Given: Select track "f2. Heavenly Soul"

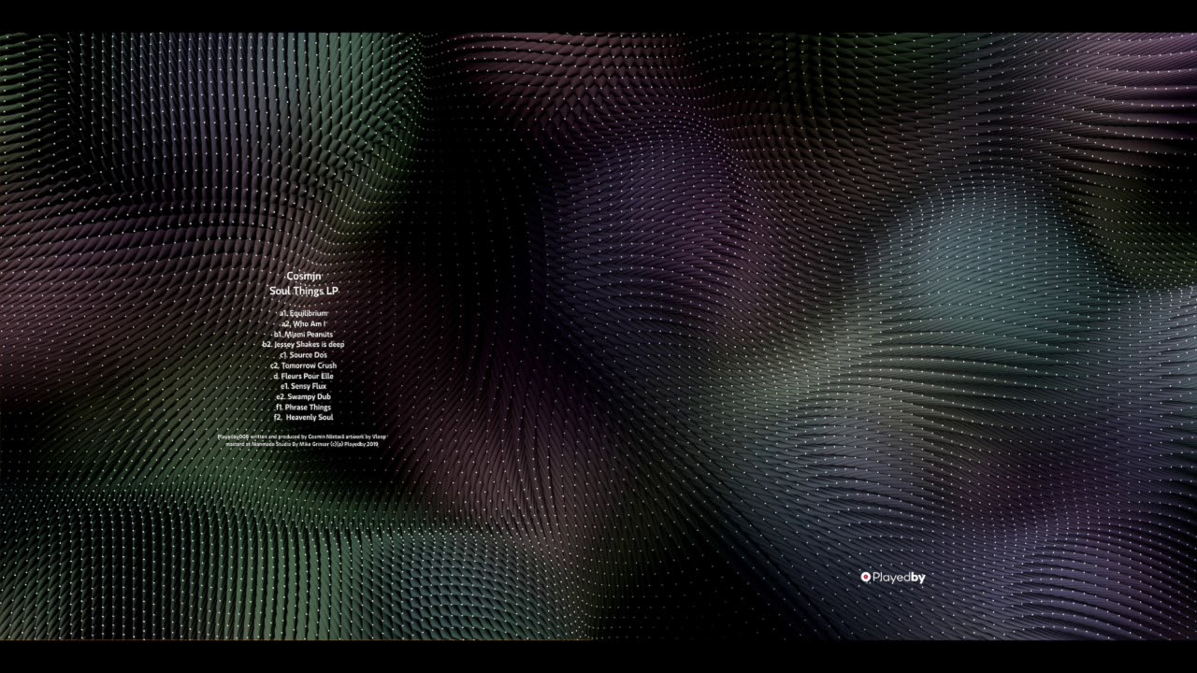Looking at the screenshot, I should pos(303,418).
